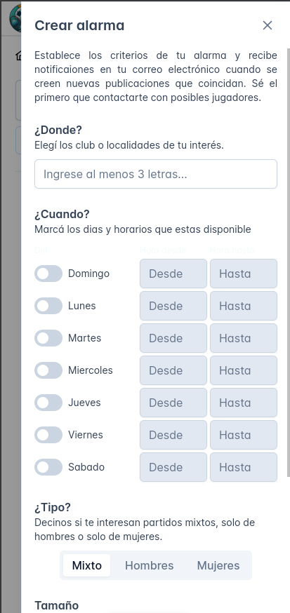
Task: Click the panel's vertical scrollbar
Action: [289, 262]
